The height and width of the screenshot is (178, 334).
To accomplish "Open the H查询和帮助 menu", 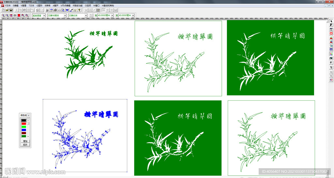I will pos(108,6).
